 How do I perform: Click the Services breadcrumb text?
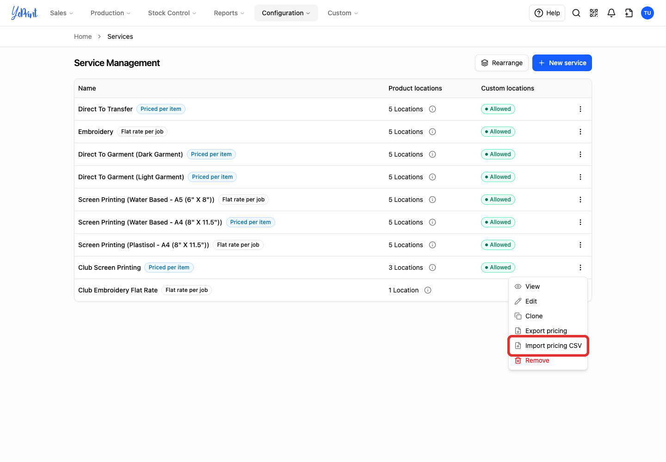click(x=120, y=36)
